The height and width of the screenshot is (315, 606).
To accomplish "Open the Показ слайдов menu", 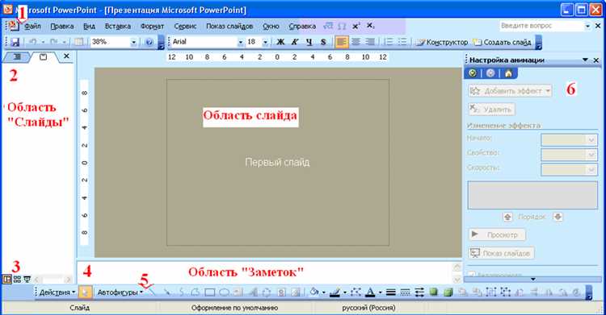I will 229,27.
